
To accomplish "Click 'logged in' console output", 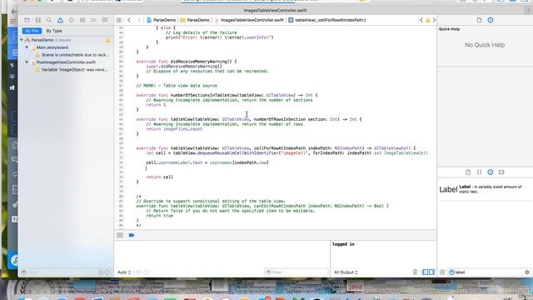I will pos(343,244).
